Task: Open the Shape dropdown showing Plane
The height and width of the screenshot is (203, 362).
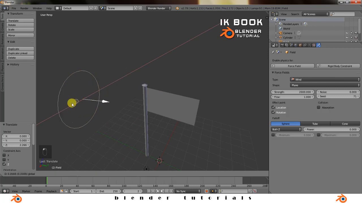Action: click(x=325, y=85)
